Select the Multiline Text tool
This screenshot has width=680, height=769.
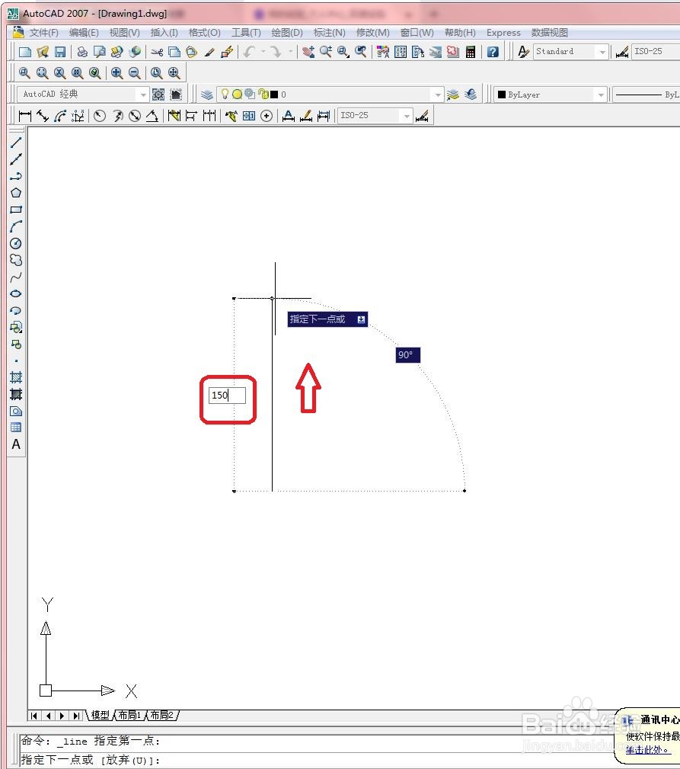[16, 444]
